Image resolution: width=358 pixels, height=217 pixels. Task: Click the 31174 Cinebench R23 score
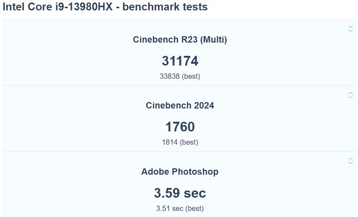coord(180,61)
